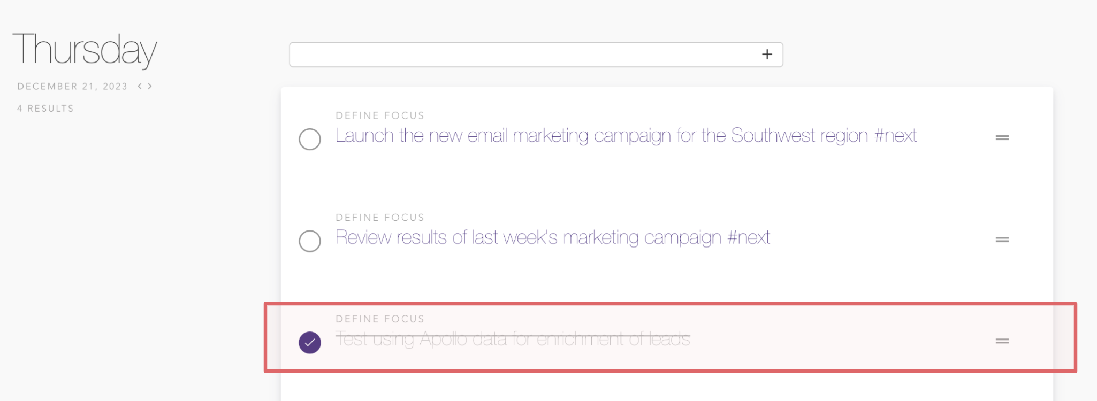Grab drag handle of Southwest campaign task
Screen dimensions: 1097x401
1002,138
